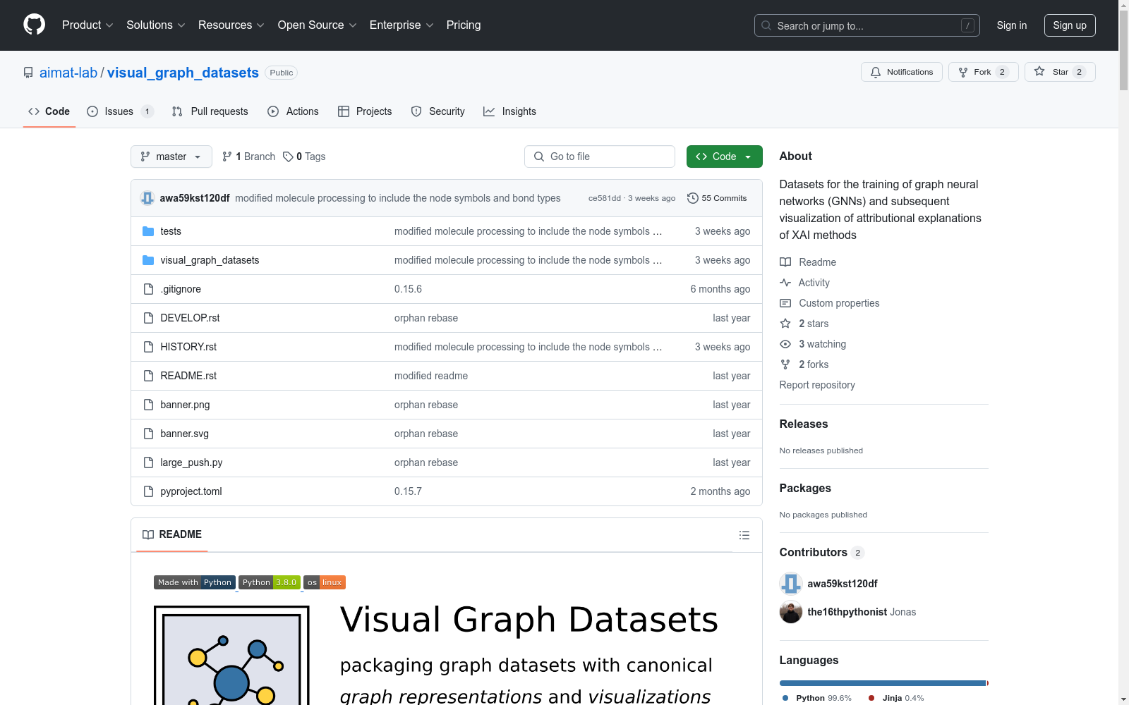Open the large_push.py file
The width and height of the screenshot is (1129, 705).
[x=191, y=462]
